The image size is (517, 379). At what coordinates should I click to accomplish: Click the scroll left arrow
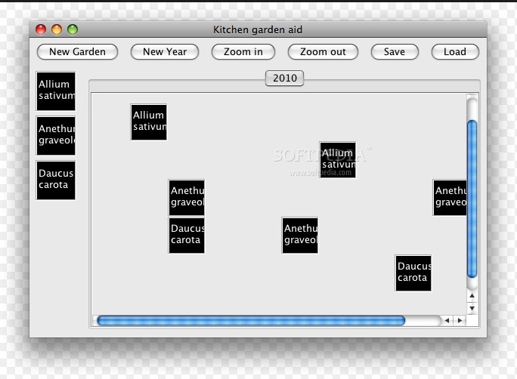447,320
